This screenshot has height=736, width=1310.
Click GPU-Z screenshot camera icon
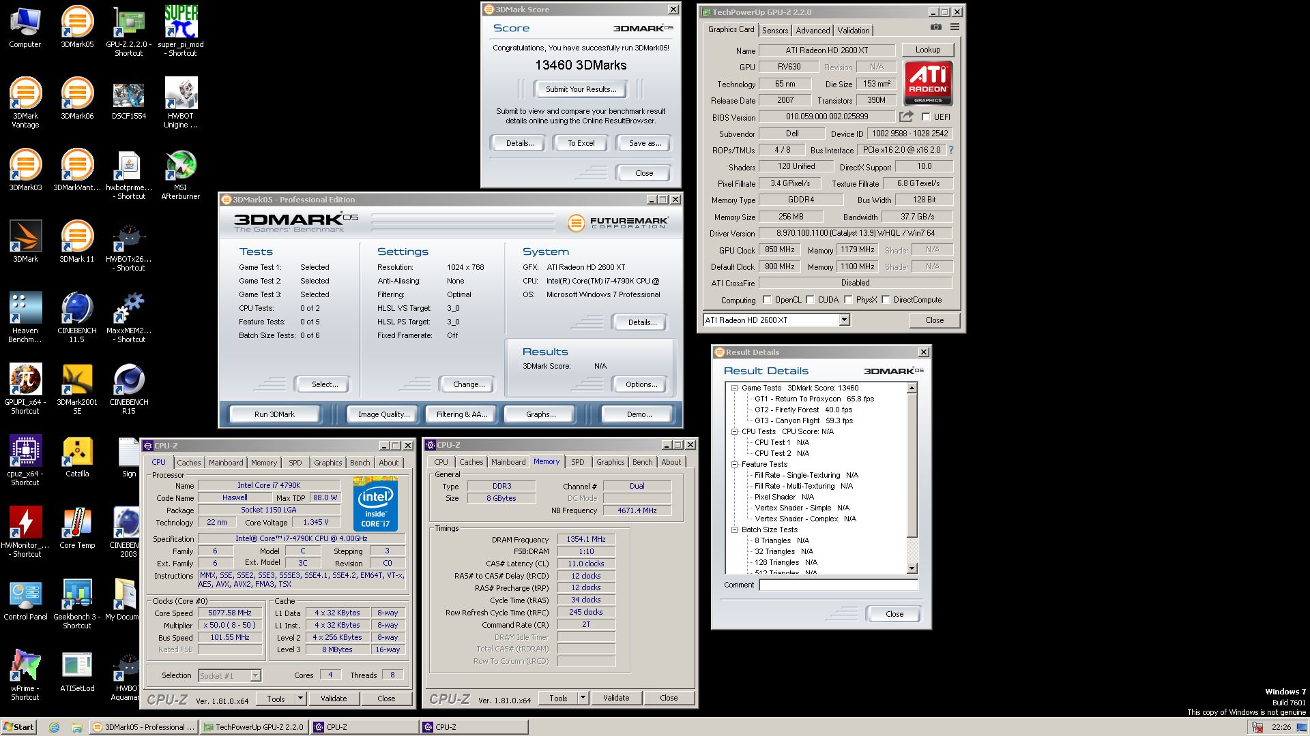point(935,27)
